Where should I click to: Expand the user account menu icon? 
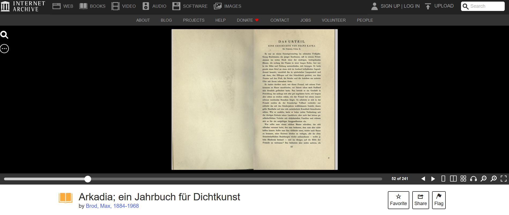pos(374,6)
